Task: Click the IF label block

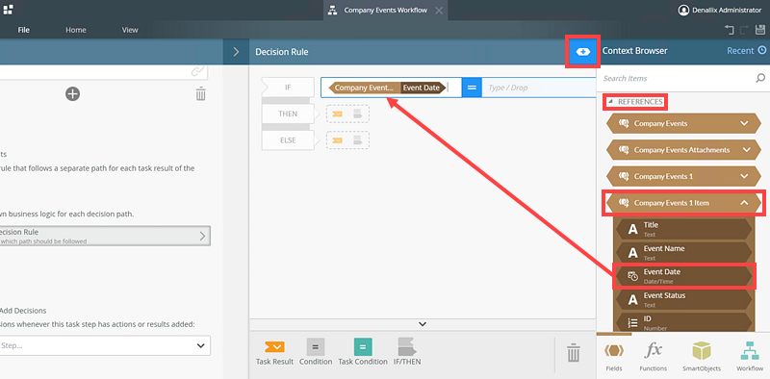Action: [288, 88]
